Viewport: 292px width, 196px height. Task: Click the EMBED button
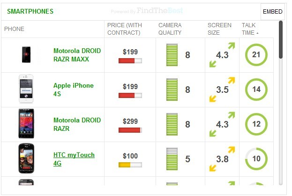[272, 12]
